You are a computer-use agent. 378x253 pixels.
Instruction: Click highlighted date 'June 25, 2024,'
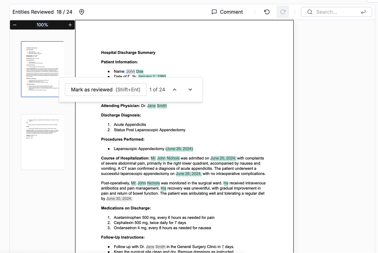tap(223, 158)
